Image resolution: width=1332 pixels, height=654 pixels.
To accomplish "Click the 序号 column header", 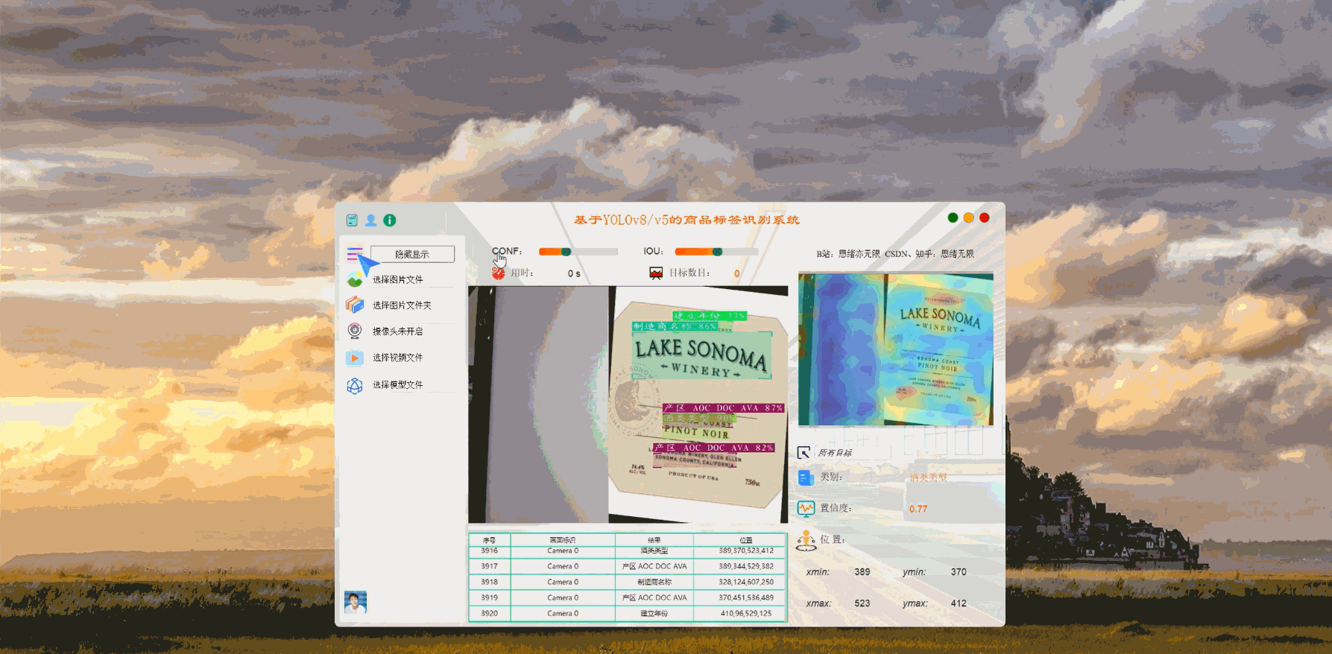I will 489,540.
